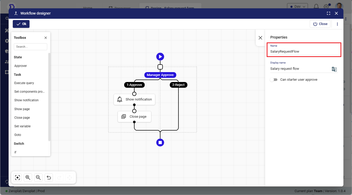Undo the last workflow change
The width and height of the screenshot is (352, 195).
(49, 178)
